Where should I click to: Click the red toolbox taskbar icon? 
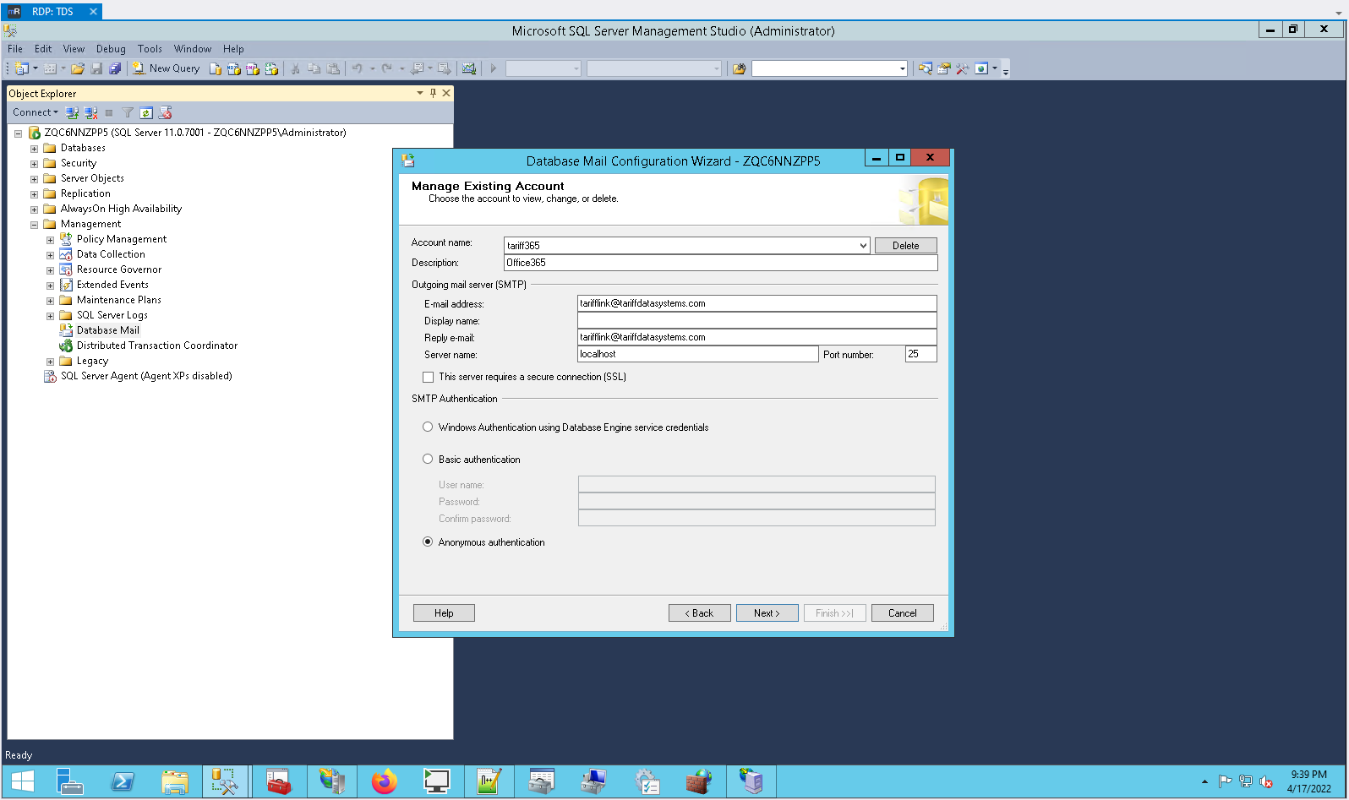(x=278, y=781)
